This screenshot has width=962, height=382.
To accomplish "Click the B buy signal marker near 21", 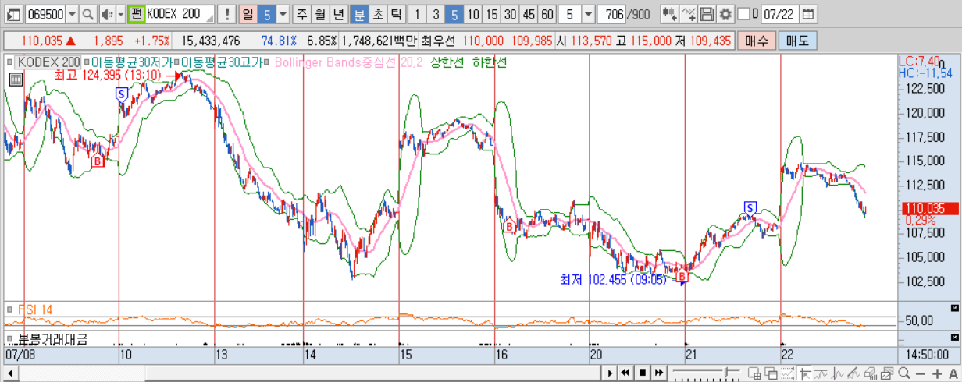I will (x=682, y=276).
